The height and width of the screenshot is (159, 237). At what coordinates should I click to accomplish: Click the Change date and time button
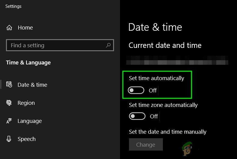146,145
